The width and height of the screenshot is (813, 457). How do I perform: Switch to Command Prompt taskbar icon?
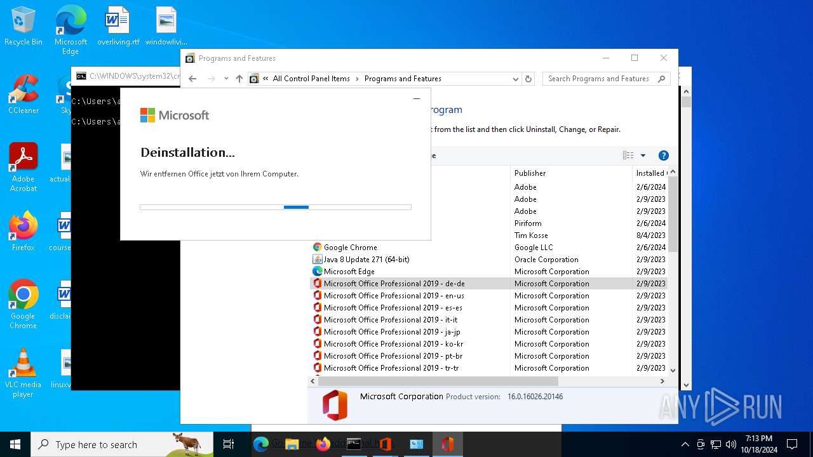pos(354,444)
